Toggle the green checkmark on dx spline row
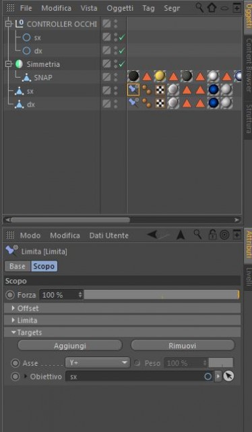This screenshot has width=252, height=432. 121,51
